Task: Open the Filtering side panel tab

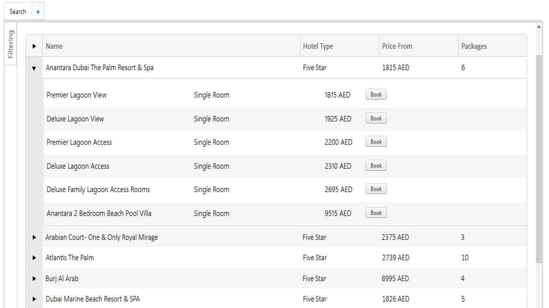Action: click(10, 45)
